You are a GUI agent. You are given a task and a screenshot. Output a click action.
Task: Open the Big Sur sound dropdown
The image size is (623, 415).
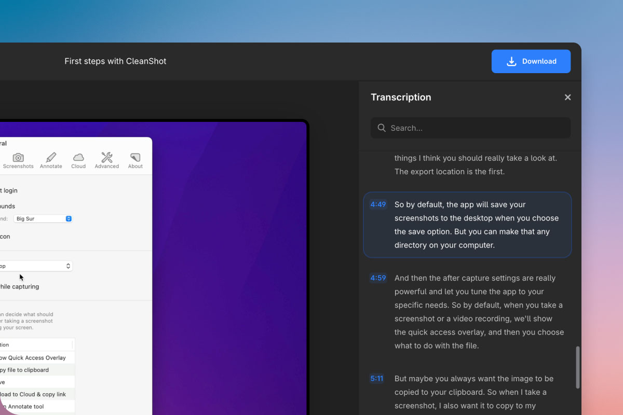point(43,219)
